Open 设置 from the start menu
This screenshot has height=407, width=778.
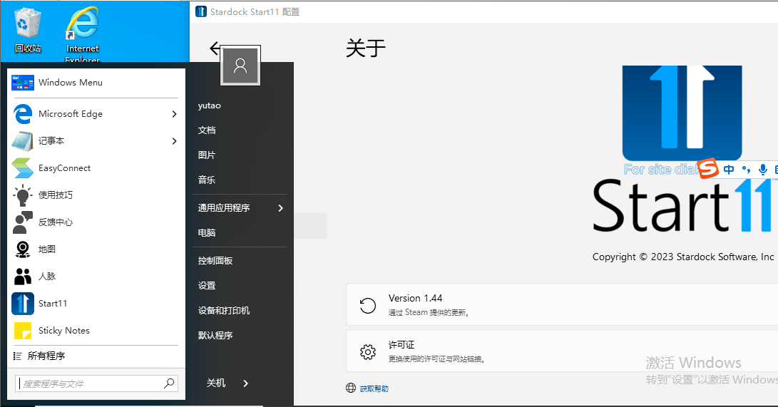pyautogui.click(x=207, y=286)
